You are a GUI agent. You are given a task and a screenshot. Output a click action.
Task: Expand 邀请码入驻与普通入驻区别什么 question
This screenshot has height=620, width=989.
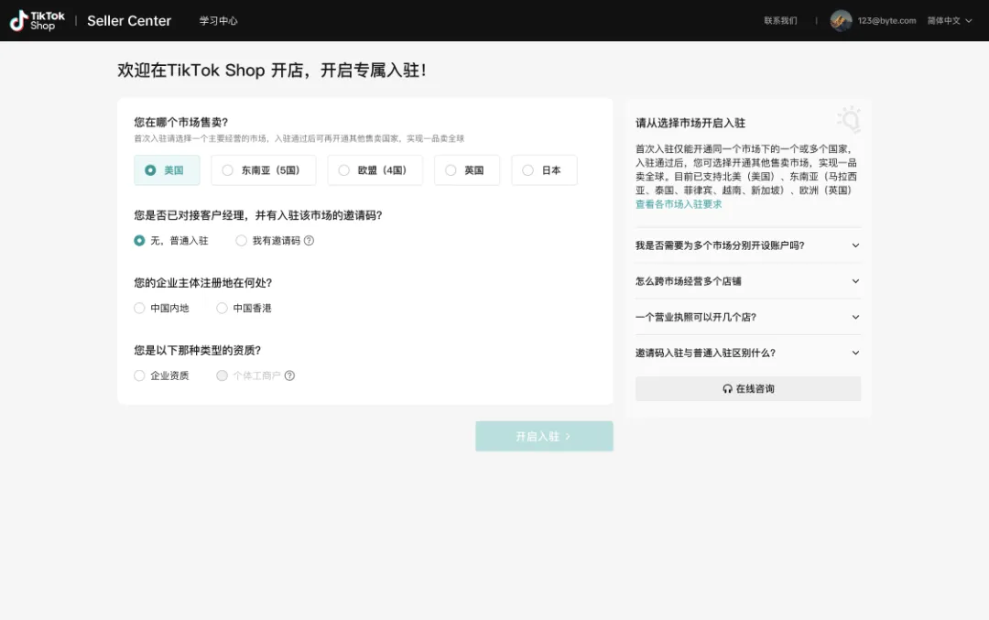[747, 353]
